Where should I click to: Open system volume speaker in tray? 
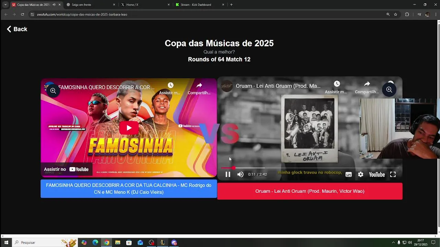(x=410, y=243)
